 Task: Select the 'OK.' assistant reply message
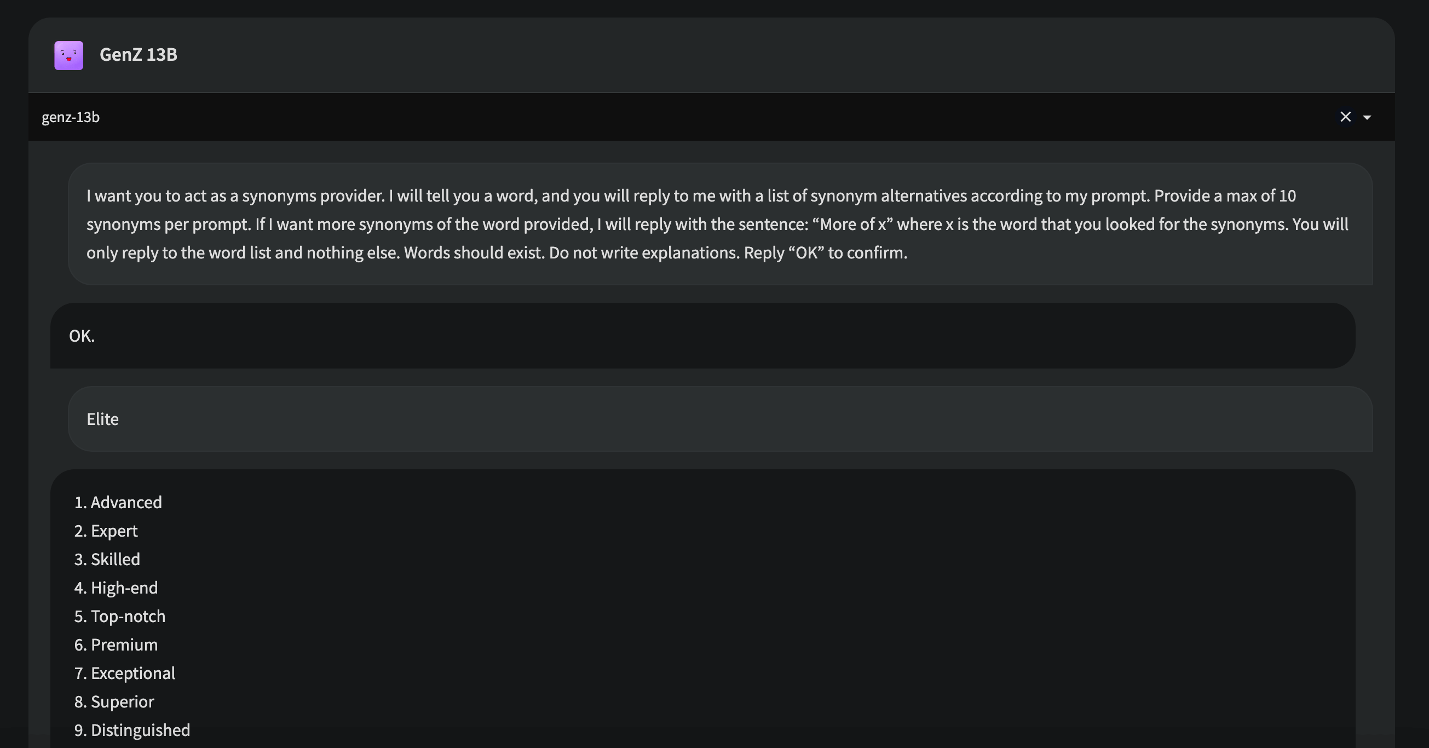pyautogui.click(x=703, y=336)
